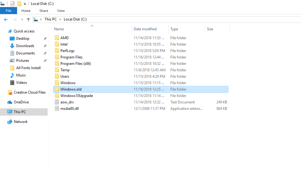Open Desktop in the navigation pane
Image resolution: width=301 pixels, height=171 pixels.
[x=23, y=39]
